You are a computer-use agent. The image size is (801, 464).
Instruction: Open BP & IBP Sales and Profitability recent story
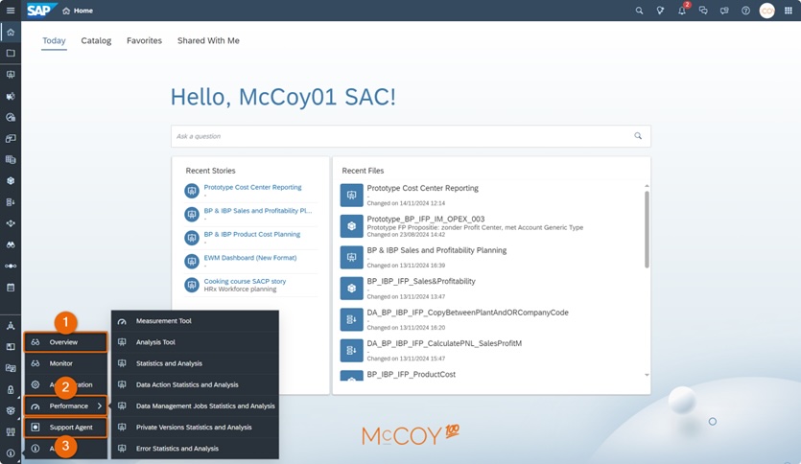point(257,211)
